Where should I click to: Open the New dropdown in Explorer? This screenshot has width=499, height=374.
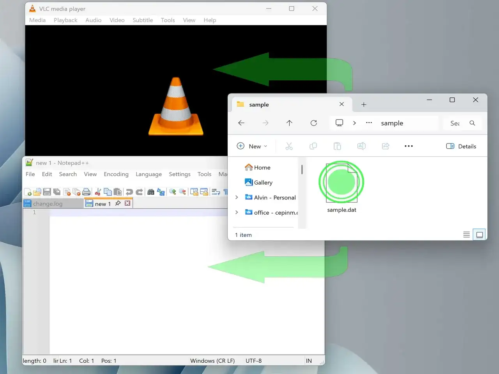252,146
